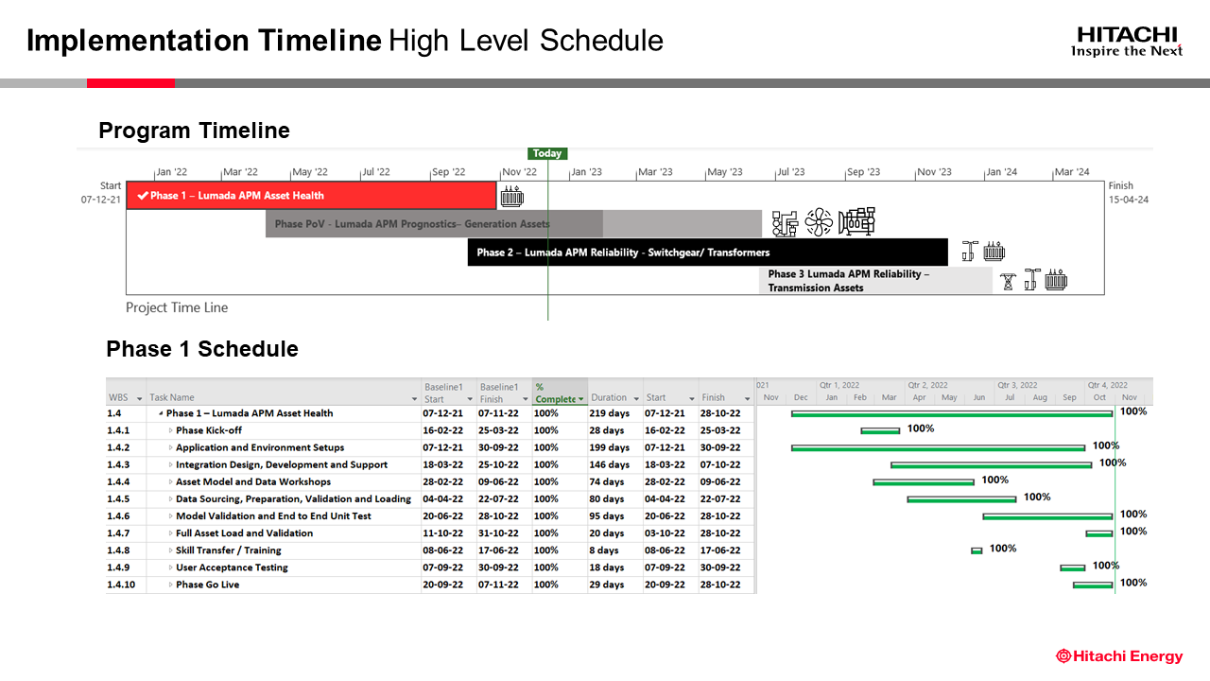Open the Baseline1 Finish column dropdown

click(x=525, y=399)
